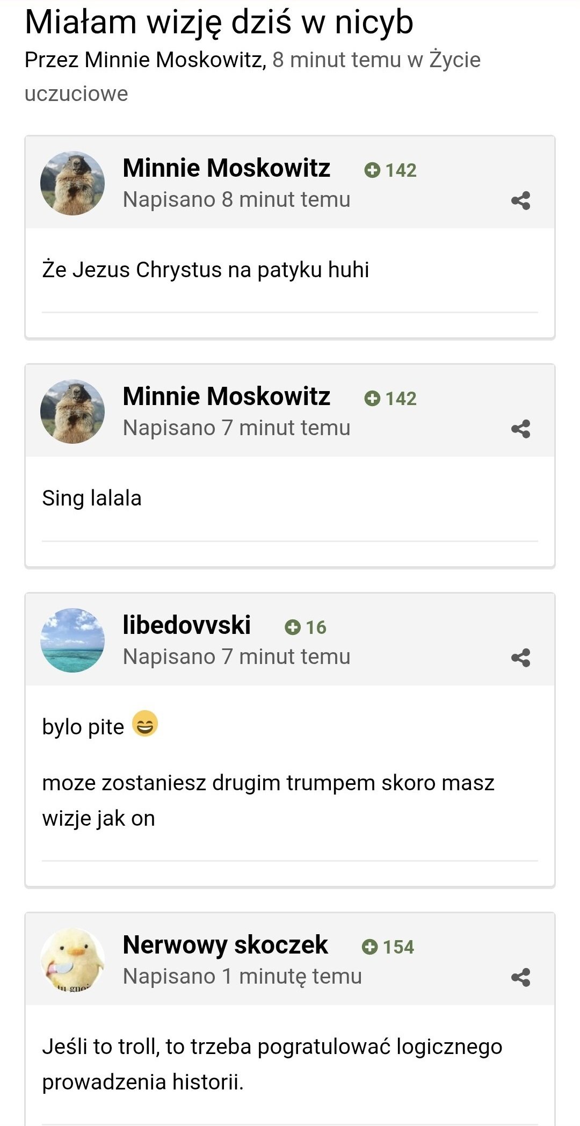Click green reputation plus on first post
580x1126 pixels.
tap(372, 170)
